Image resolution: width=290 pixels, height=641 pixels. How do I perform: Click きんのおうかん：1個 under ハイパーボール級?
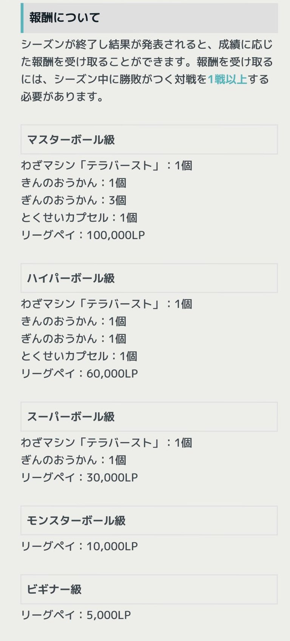pos(74,322)
